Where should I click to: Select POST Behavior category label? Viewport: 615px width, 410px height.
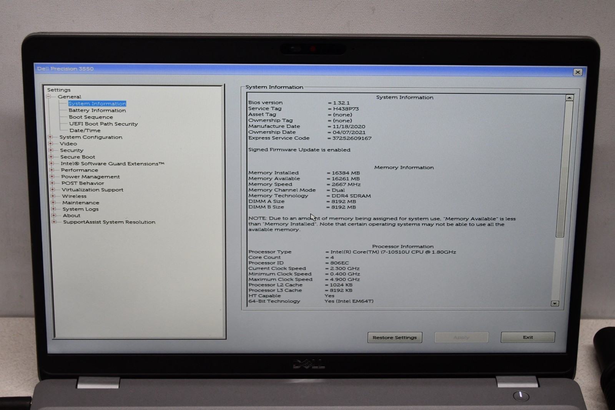[x=83, y=183]
